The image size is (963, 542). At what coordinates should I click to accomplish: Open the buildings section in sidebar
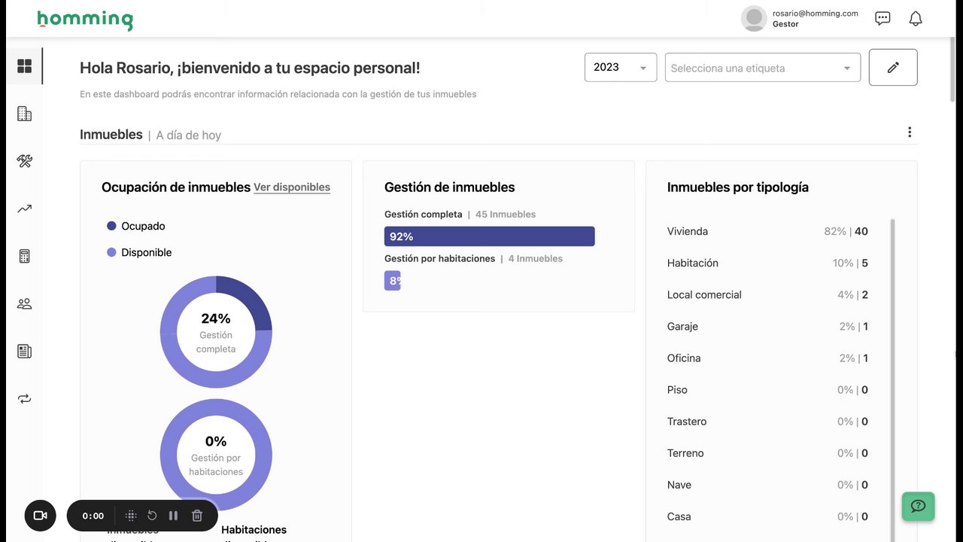coord(25,114)
